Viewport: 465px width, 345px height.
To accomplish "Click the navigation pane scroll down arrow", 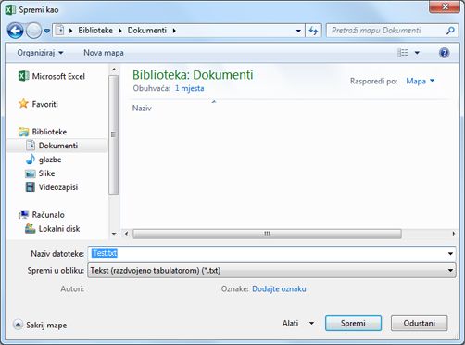I will click(x=114, y=234).
